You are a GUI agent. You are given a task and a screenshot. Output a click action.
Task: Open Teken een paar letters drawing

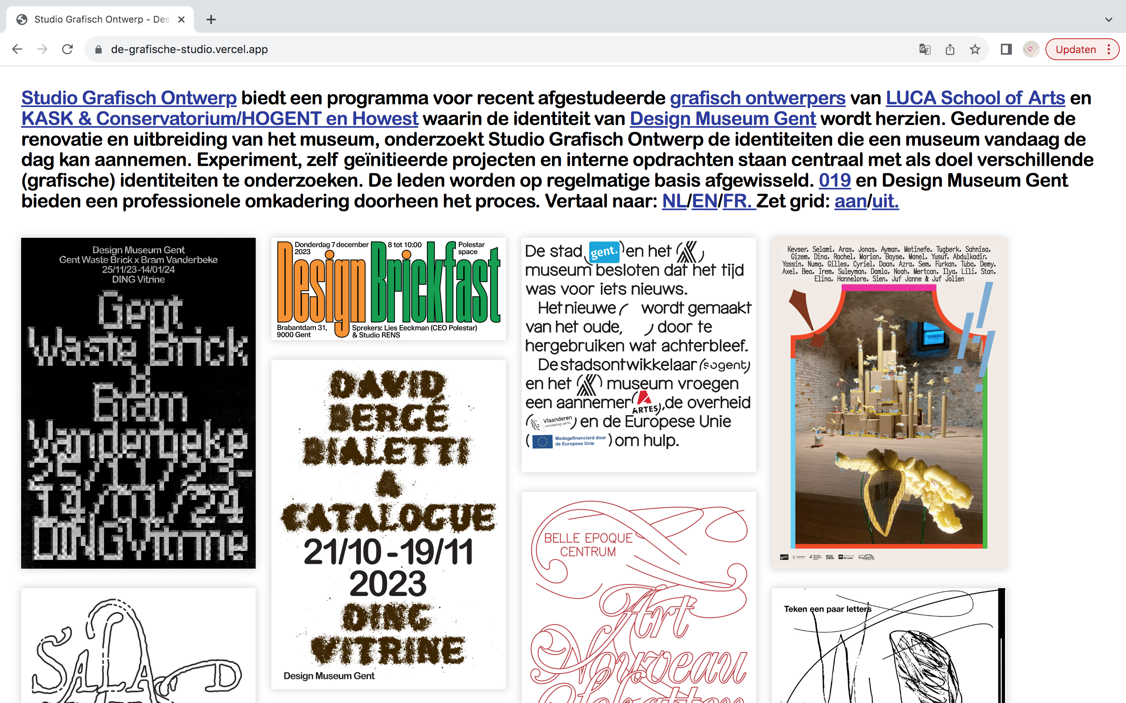pos(889,646)
